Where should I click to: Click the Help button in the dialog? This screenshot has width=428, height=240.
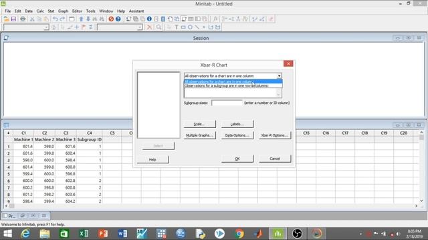152,159
